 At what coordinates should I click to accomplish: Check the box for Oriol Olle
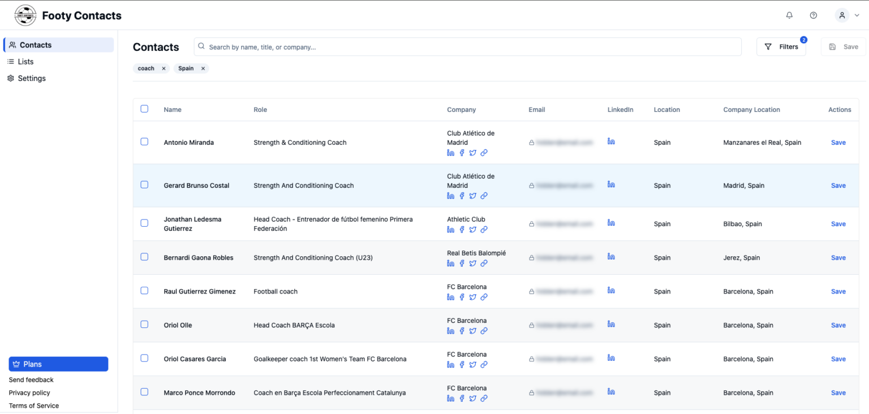(144, 325)
